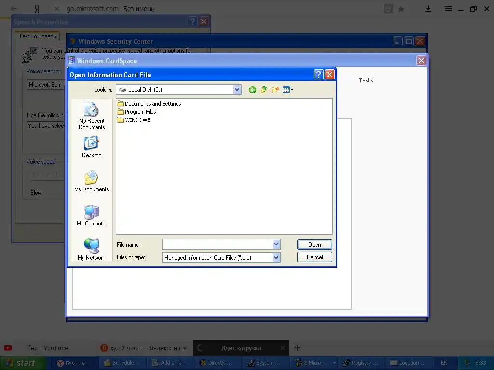Switch to Schedule taskbar item

point(122,363)
